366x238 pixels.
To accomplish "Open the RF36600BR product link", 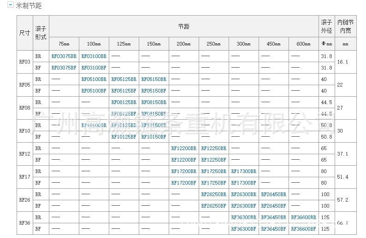I will click(303, 217).
